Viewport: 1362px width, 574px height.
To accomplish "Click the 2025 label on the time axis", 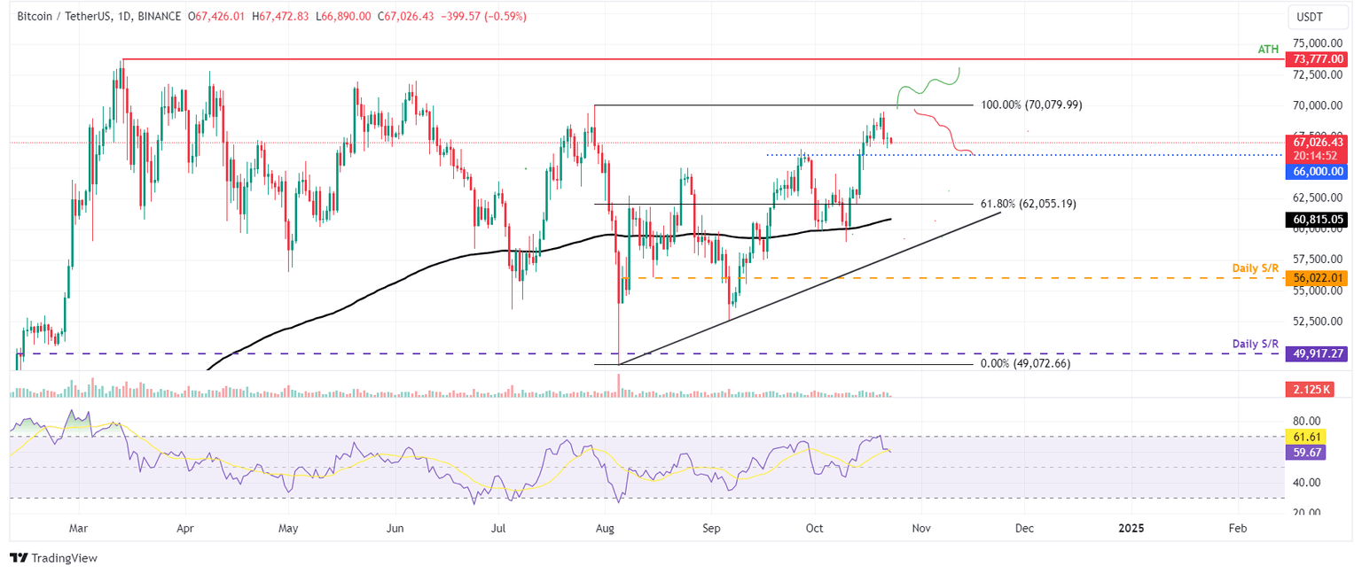I will point(1131,527).
